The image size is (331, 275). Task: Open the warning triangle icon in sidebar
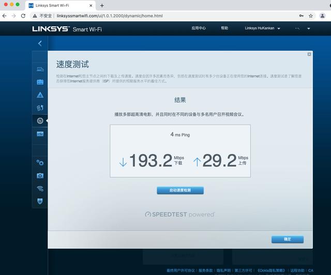40,95
